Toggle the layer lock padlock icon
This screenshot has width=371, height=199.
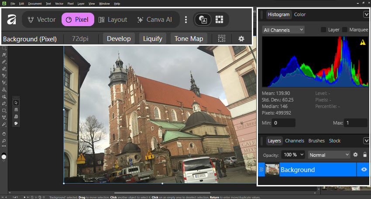tap(365, 155)
